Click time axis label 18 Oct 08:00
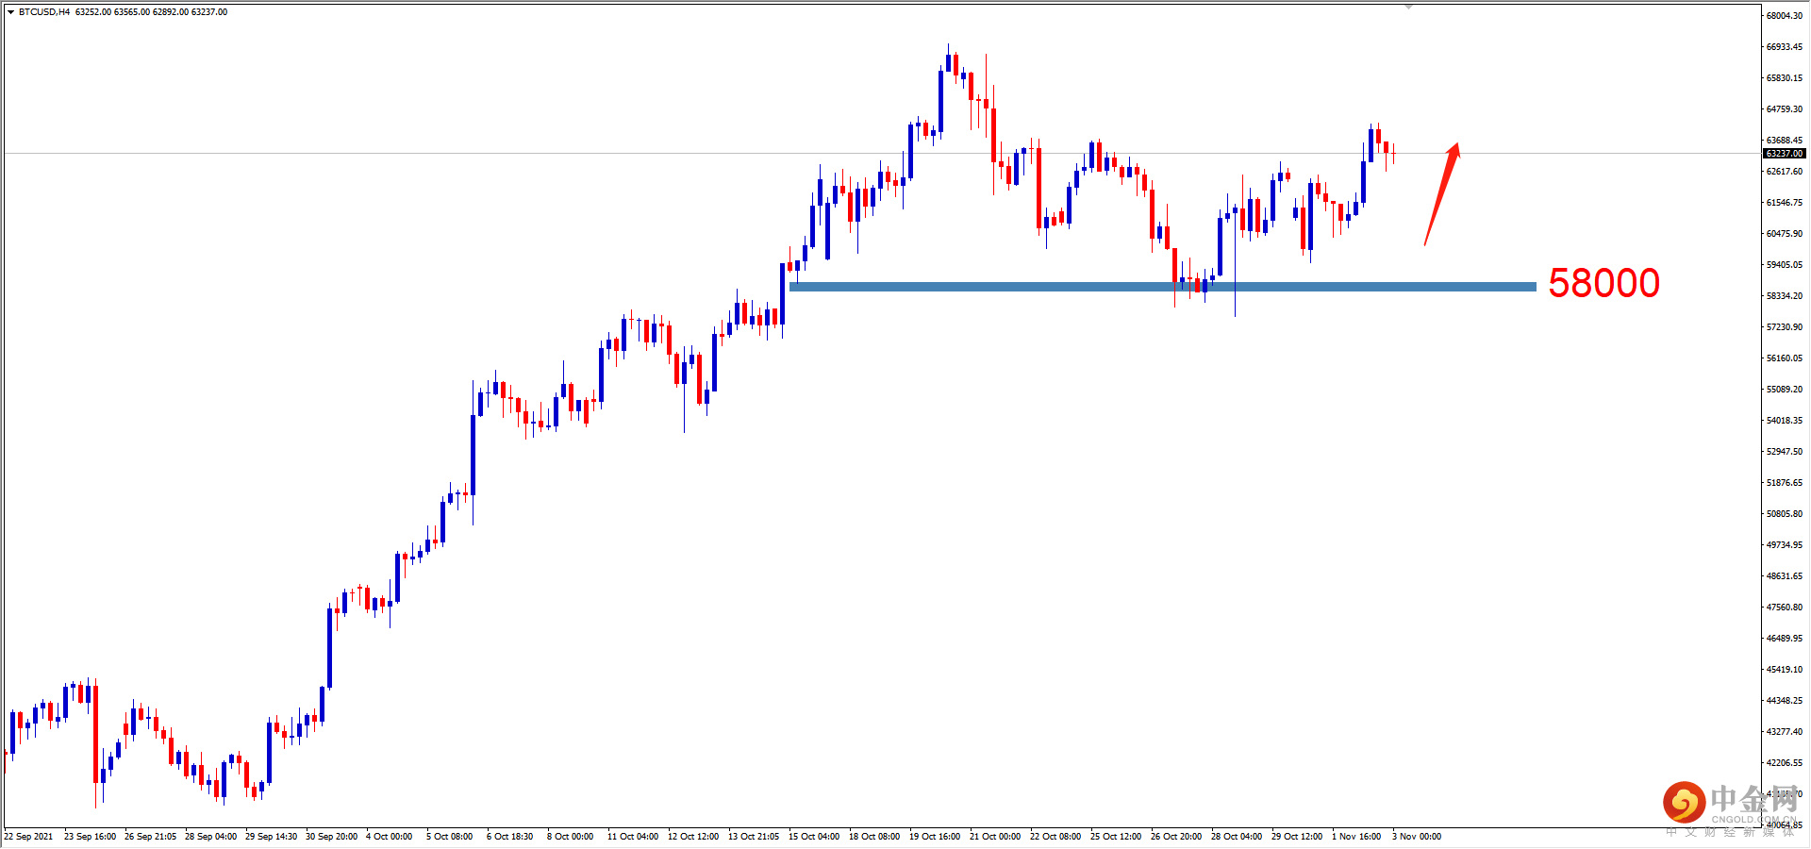This screenshot has width=1811, height=849. [874, 837]
